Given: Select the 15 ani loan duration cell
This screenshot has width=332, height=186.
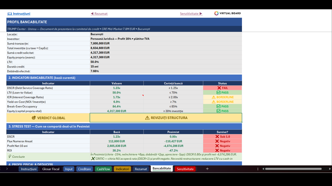Looking at the screenshot, I should pyautogui.click(x=166, y=66).
